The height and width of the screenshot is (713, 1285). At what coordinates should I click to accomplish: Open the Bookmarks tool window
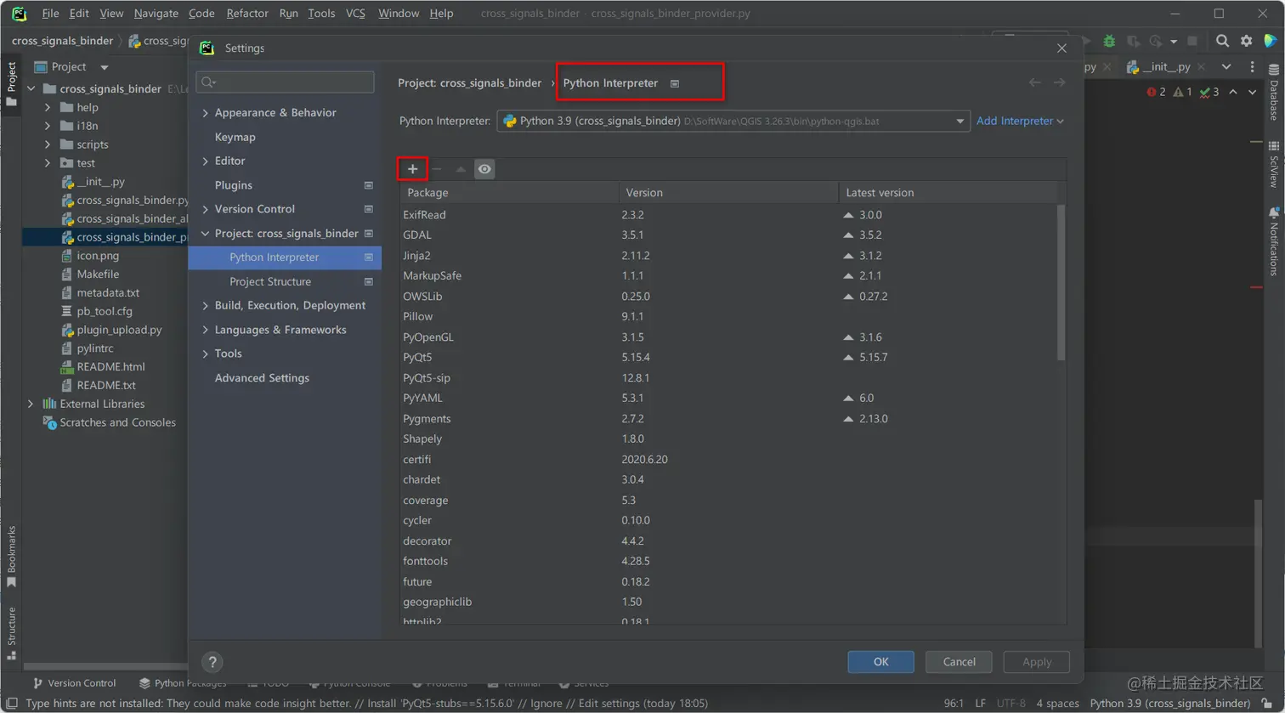11,557
